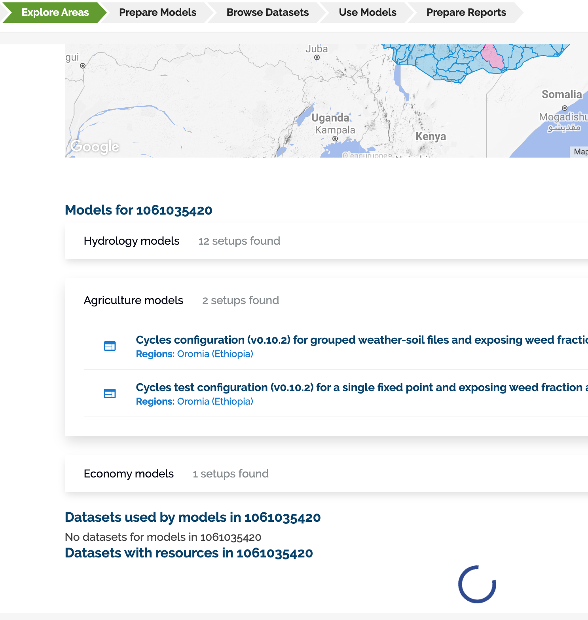Screen dimensions: 588x620
Task: Click 'Datasets with resources in 1061035420' heading
Action: coord(189,553)
